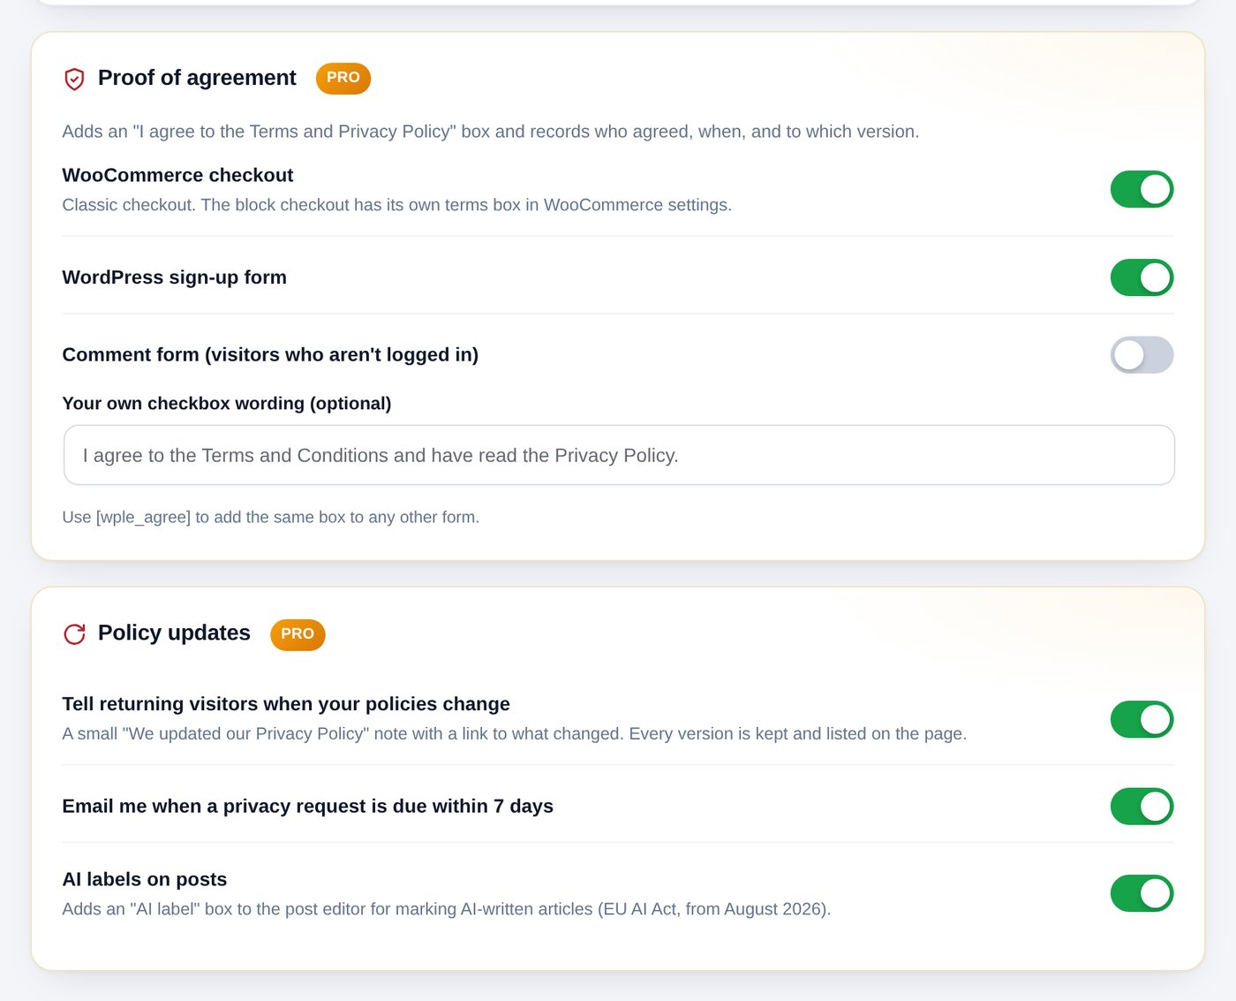
Task: Click the shield icon beside Proof of agreement
Action: point(74,79)
